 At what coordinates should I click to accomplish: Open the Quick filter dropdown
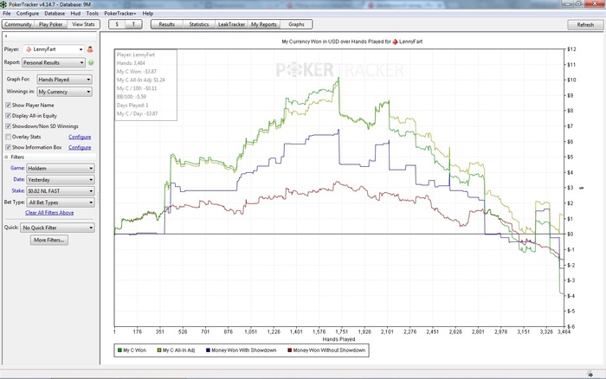(x=58, y=228)
